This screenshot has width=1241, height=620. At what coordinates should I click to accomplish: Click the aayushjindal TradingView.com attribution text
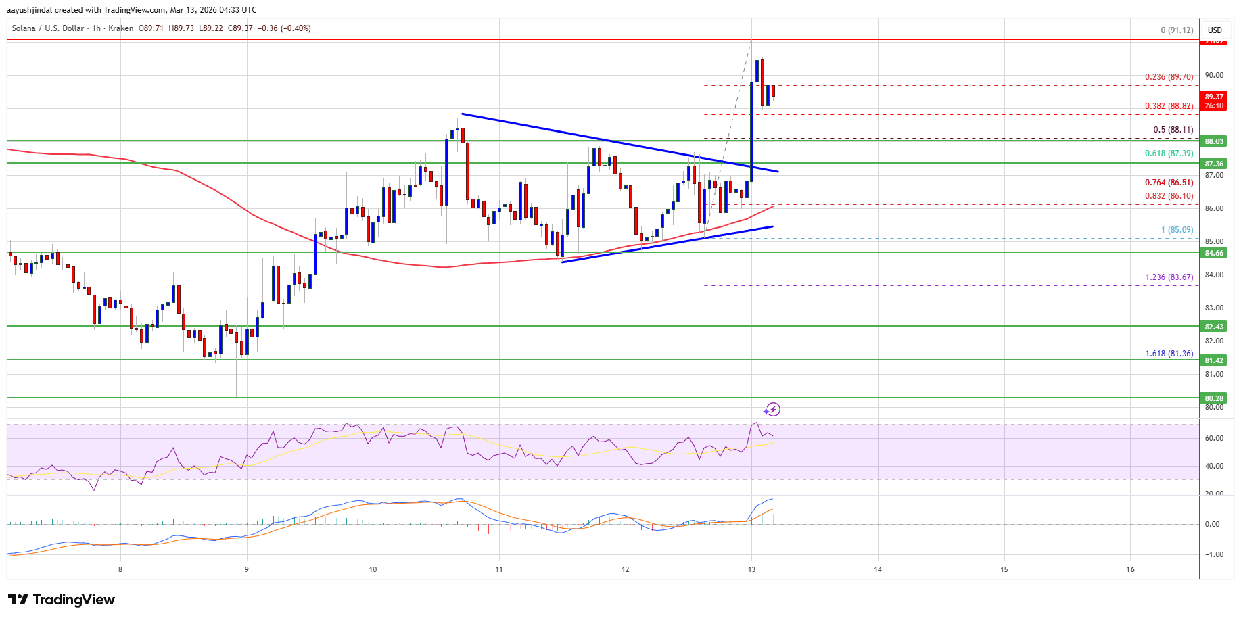[131, 9]
